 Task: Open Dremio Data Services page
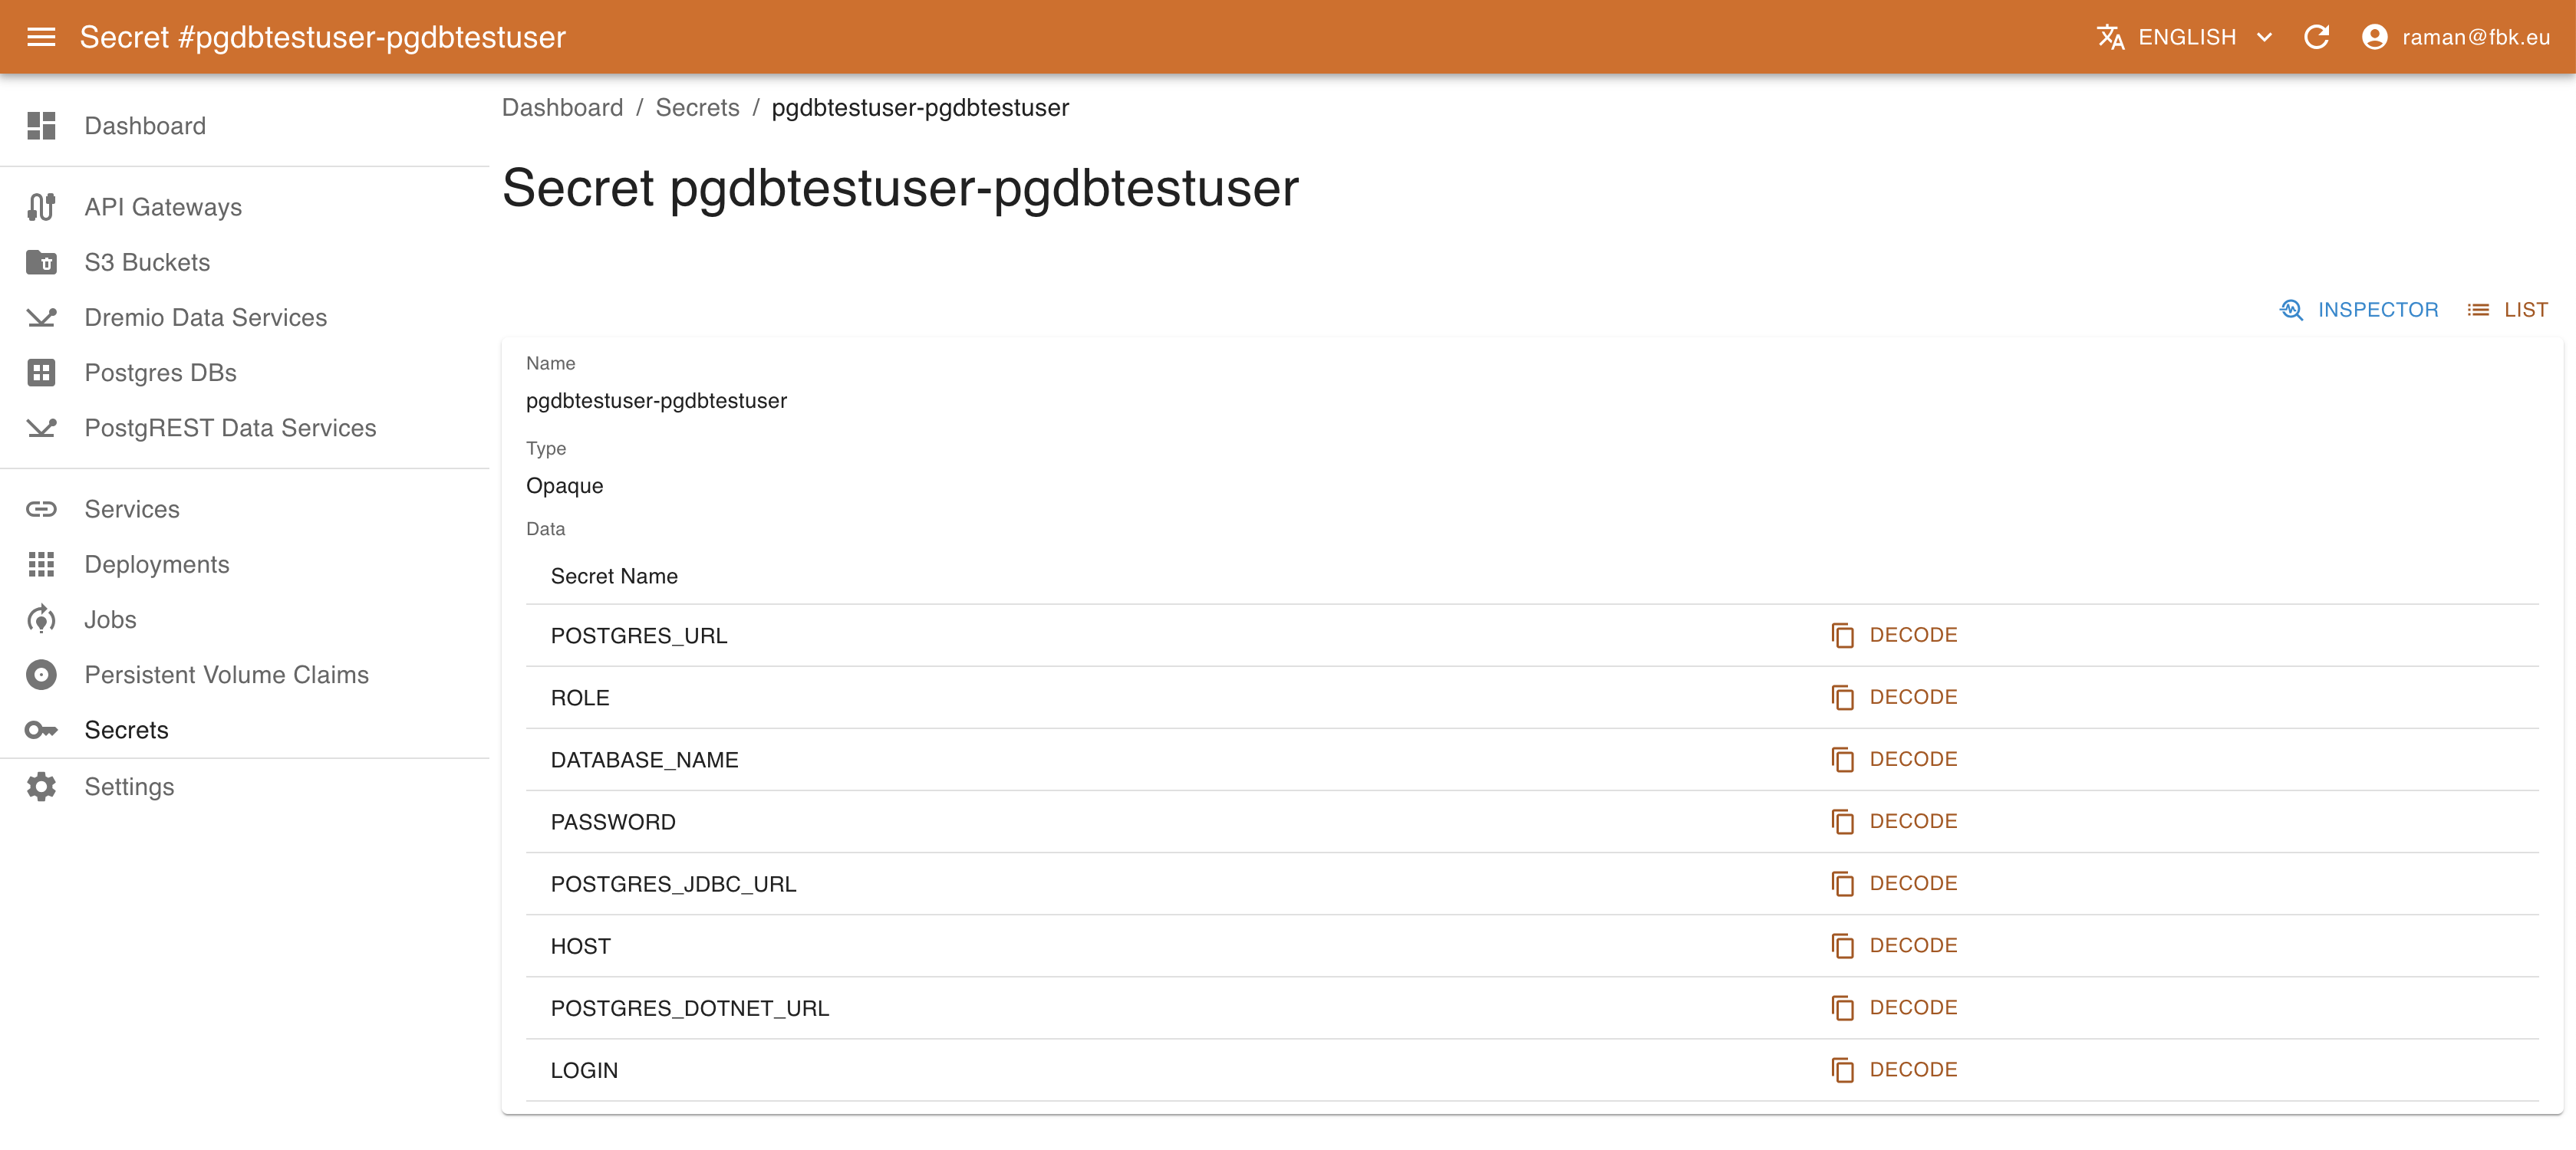point(205,317)
